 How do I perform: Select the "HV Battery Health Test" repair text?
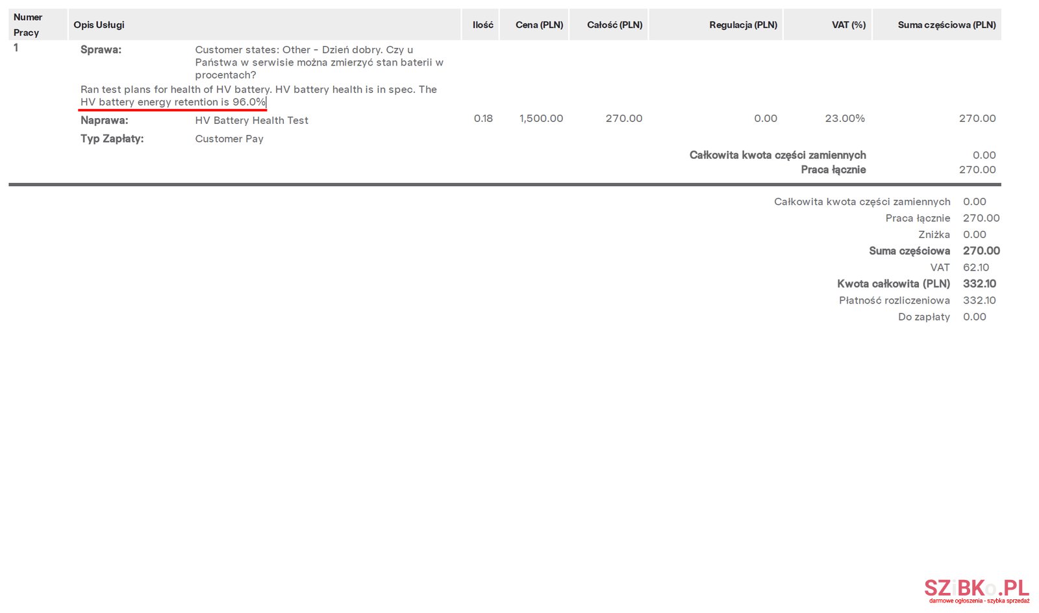(251, 121)
